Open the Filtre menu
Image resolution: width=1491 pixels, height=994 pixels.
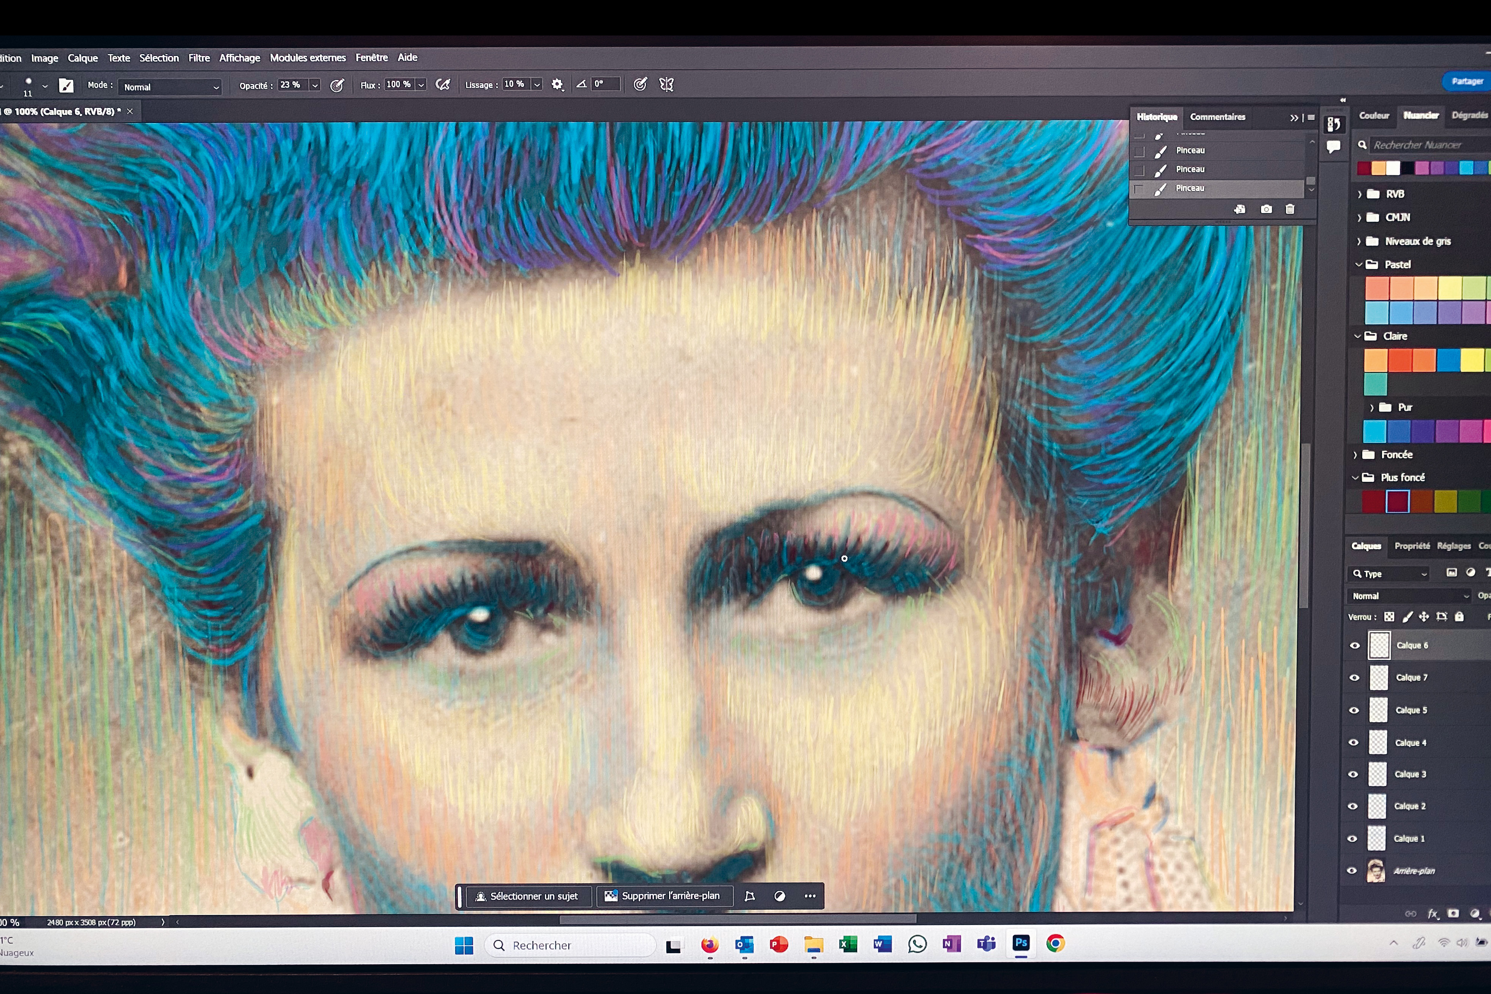click(198, 58)
